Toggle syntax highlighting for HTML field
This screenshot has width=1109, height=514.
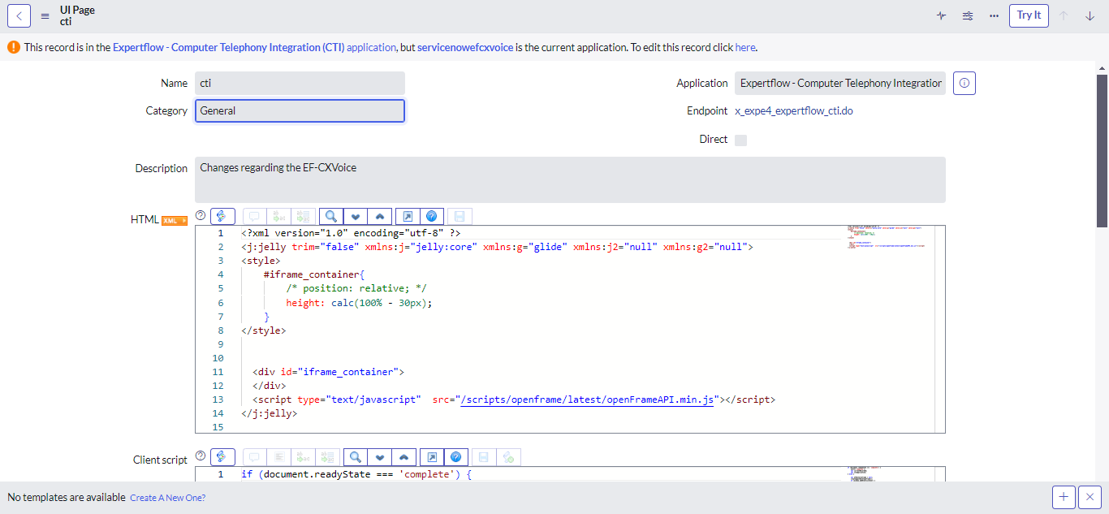click(222, 216)
